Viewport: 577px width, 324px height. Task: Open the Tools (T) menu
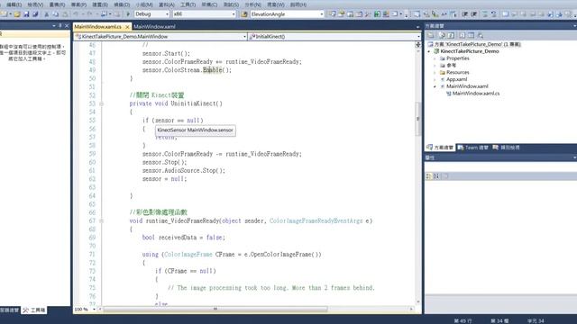click(188, 4)
